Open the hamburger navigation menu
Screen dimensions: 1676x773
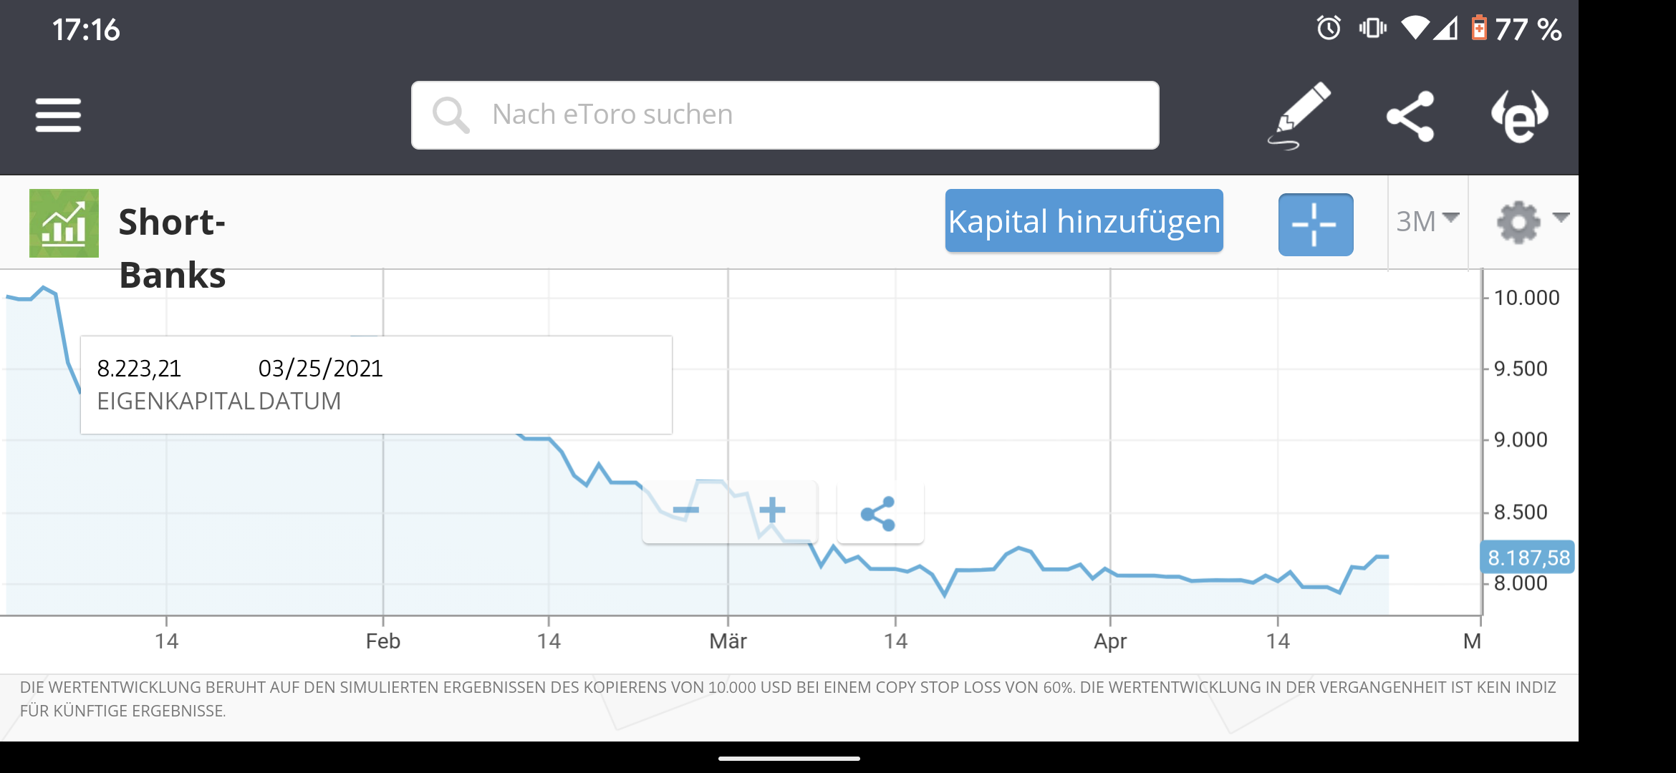tap(58, 115)
